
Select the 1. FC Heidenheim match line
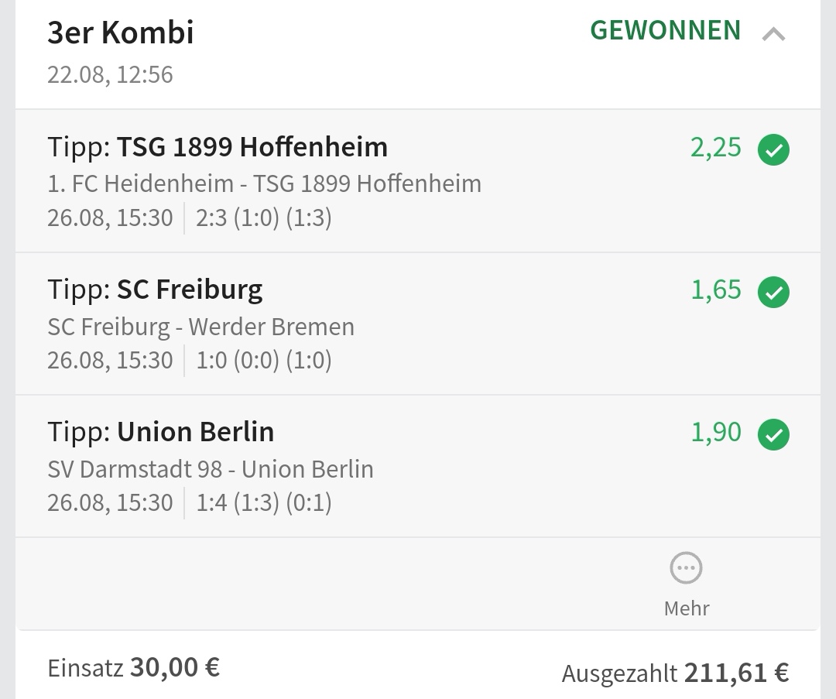coord(264,183)
